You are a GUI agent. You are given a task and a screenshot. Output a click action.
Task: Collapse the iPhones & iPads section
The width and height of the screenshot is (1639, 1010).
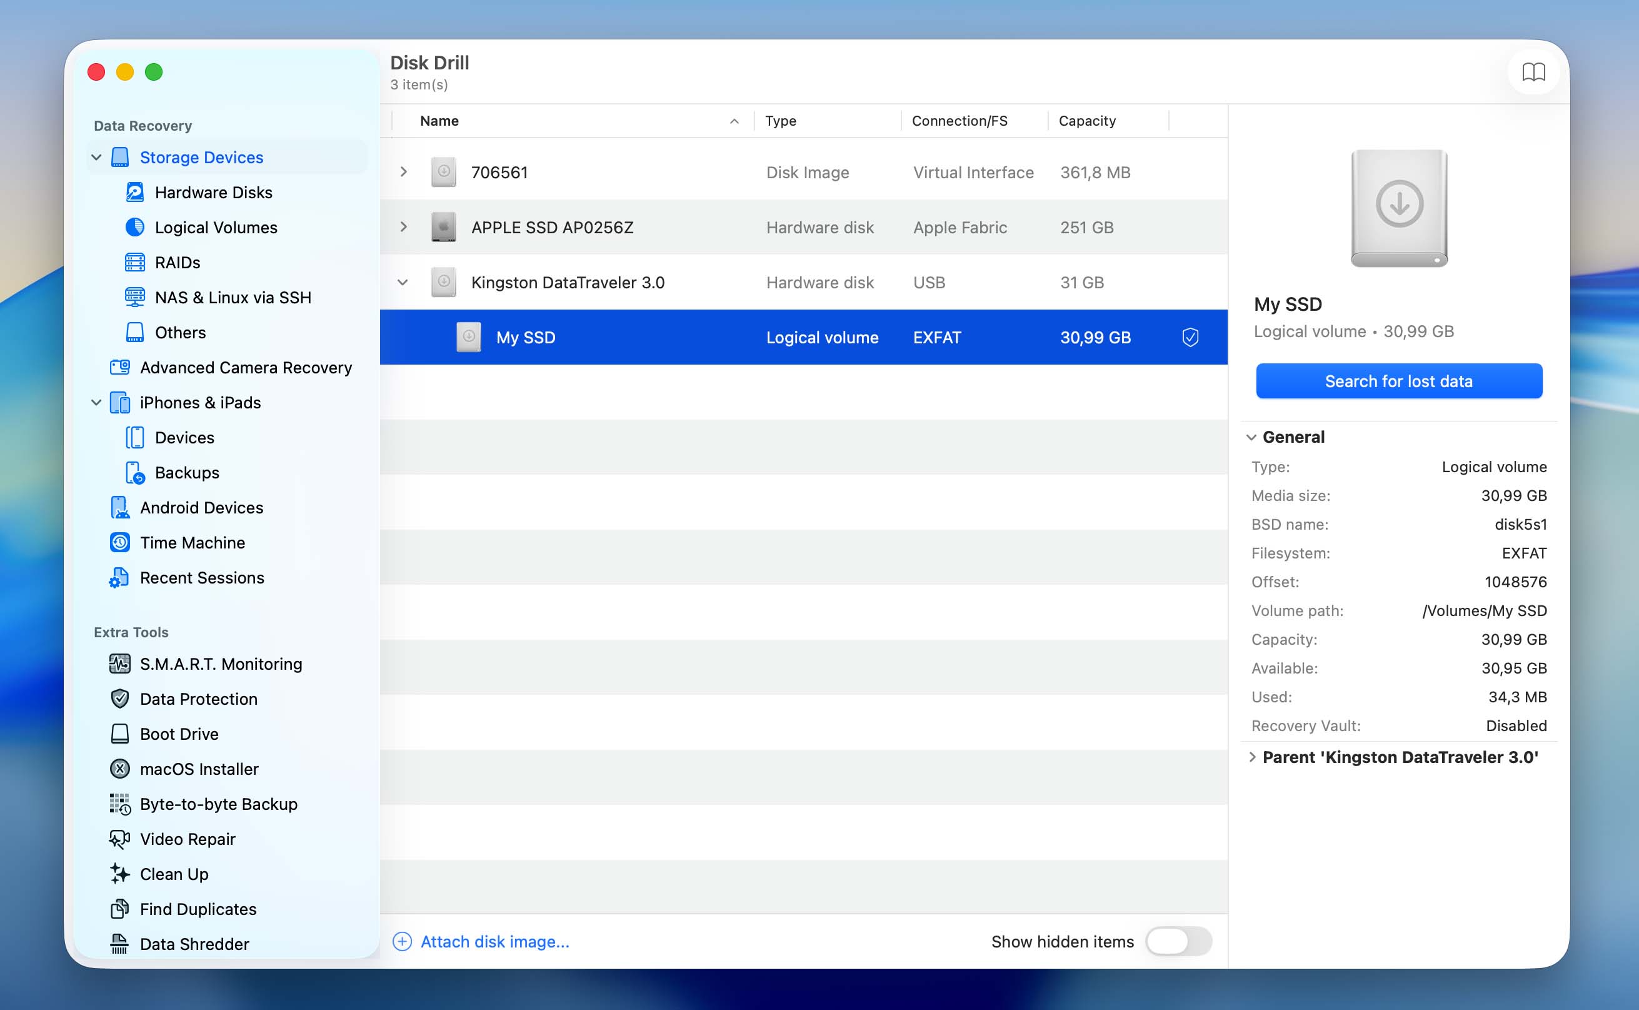coord(96,403)
